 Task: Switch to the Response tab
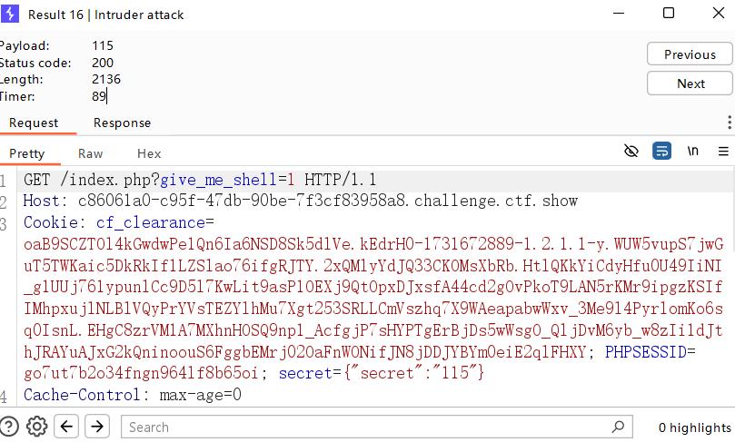pos(122,123)
